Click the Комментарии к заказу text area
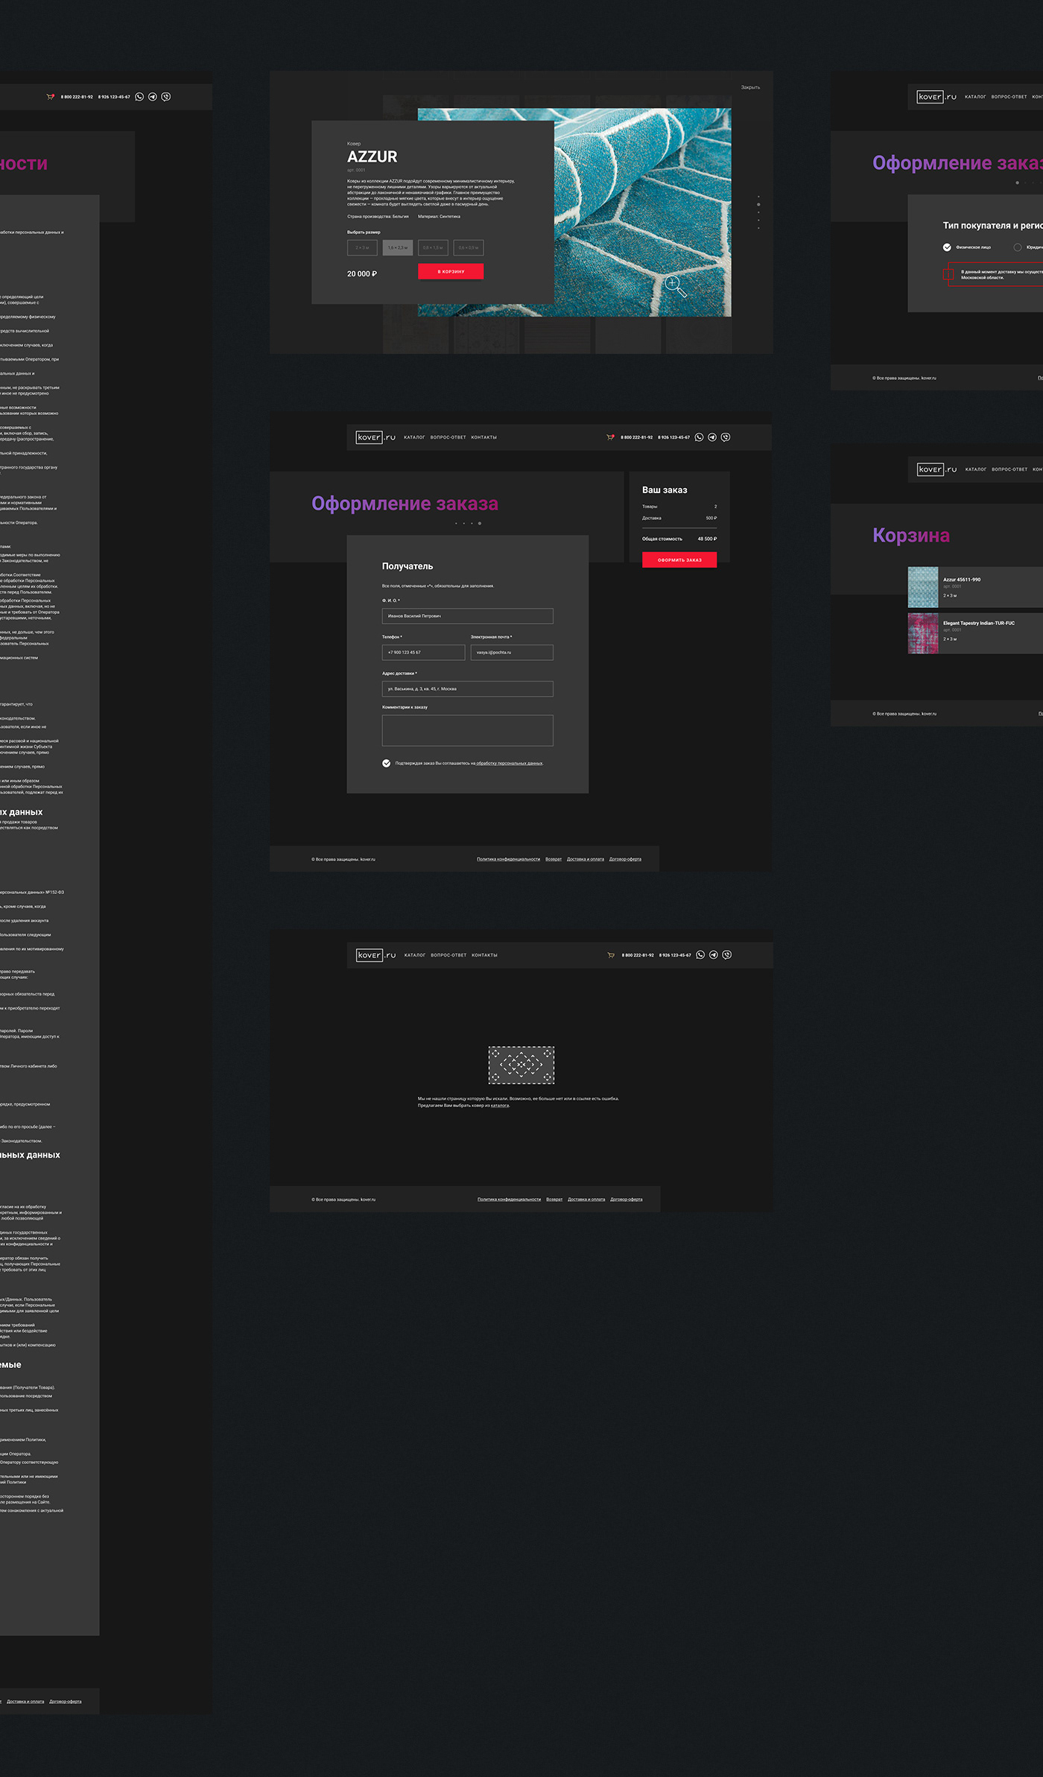Viewport: 1043px width, 1777px height. (467, 730)
